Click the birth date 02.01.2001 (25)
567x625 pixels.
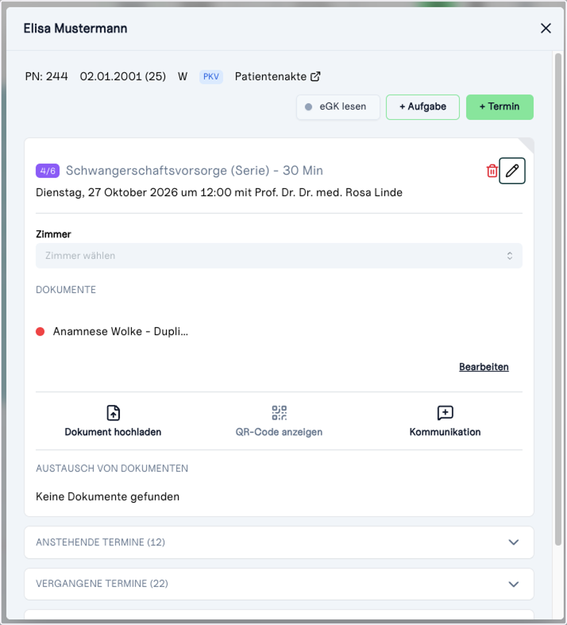tap(123, 77)
